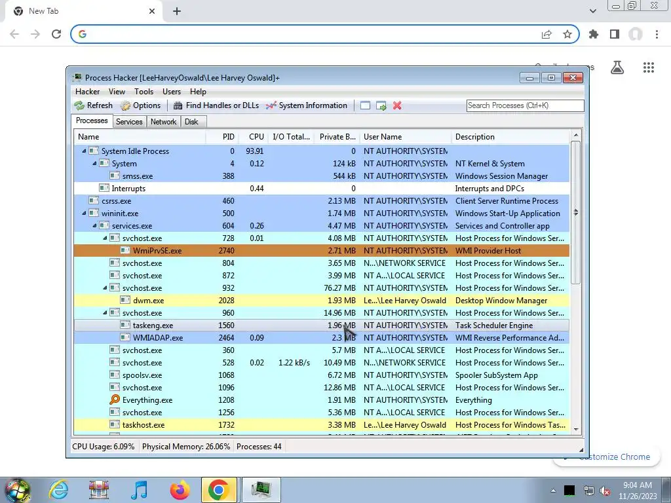Open System Information window

(x=307, y=105)
